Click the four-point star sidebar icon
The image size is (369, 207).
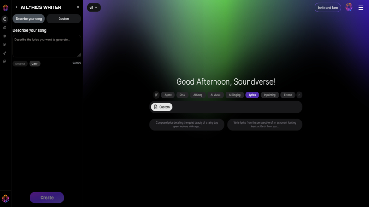point(5,53)
